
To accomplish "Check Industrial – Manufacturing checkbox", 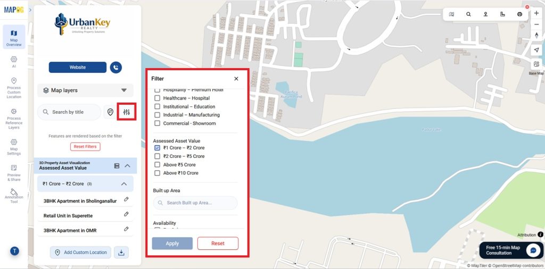I will (157, 115).
